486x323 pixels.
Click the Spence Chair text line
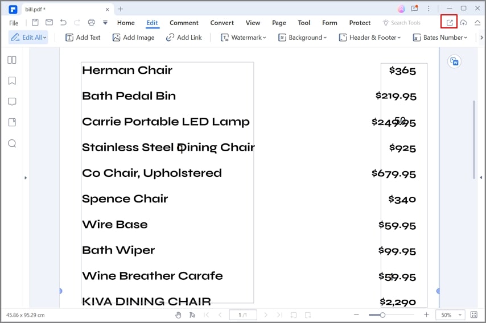coord(125,199)
